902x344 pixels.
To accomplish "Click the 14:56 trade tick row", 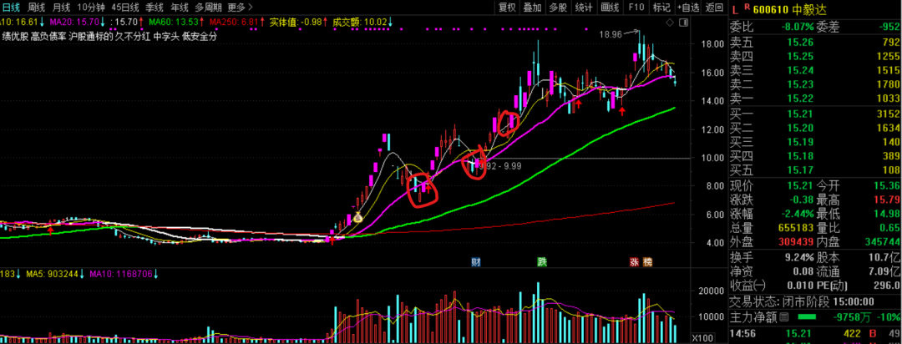I will 815,332.
